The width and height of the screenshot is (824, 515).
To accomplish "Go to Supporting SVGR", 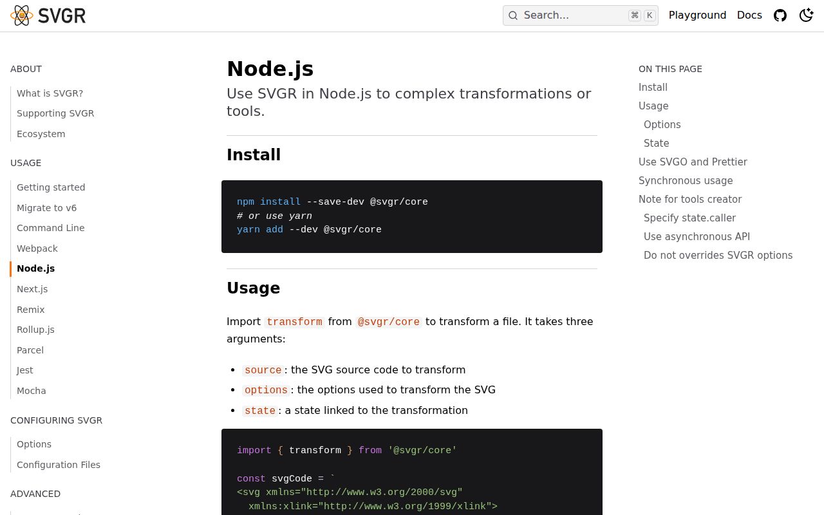I will point(55,113).
